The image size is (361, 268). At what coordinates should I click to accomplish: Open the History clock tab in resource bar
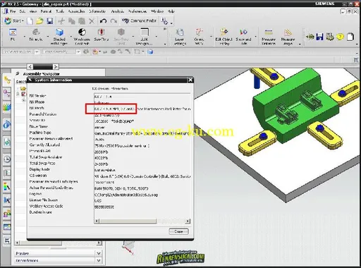(7, 159)
